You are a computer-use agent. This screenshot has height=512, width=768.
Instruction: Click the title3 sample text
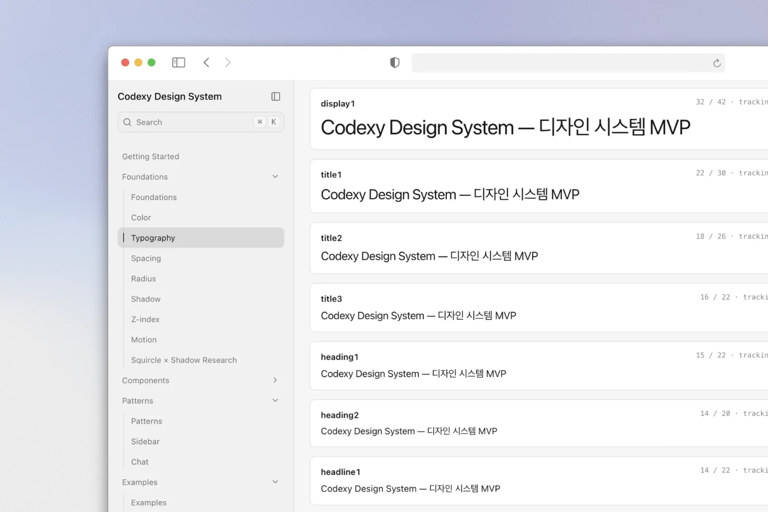coord(418,316)
